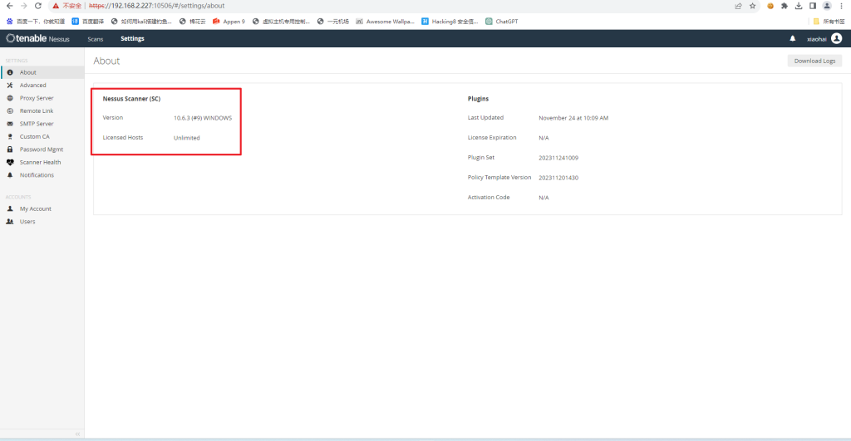Image resolution: width=851 pixels, height=441 pixels.
Task: Click the Tenable Nessus logo
Action: (x=38, y=38)
